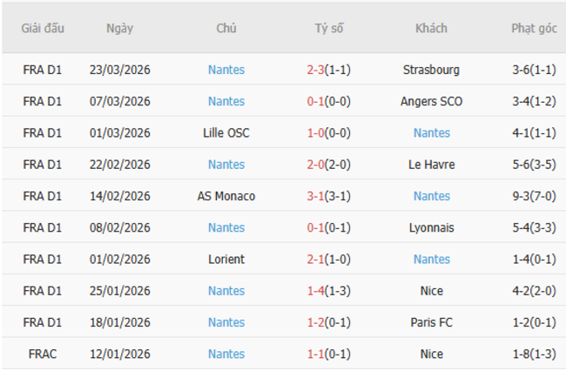
Task: Click the "Tỷ số" score column header
Action: [x=328, y=28]
